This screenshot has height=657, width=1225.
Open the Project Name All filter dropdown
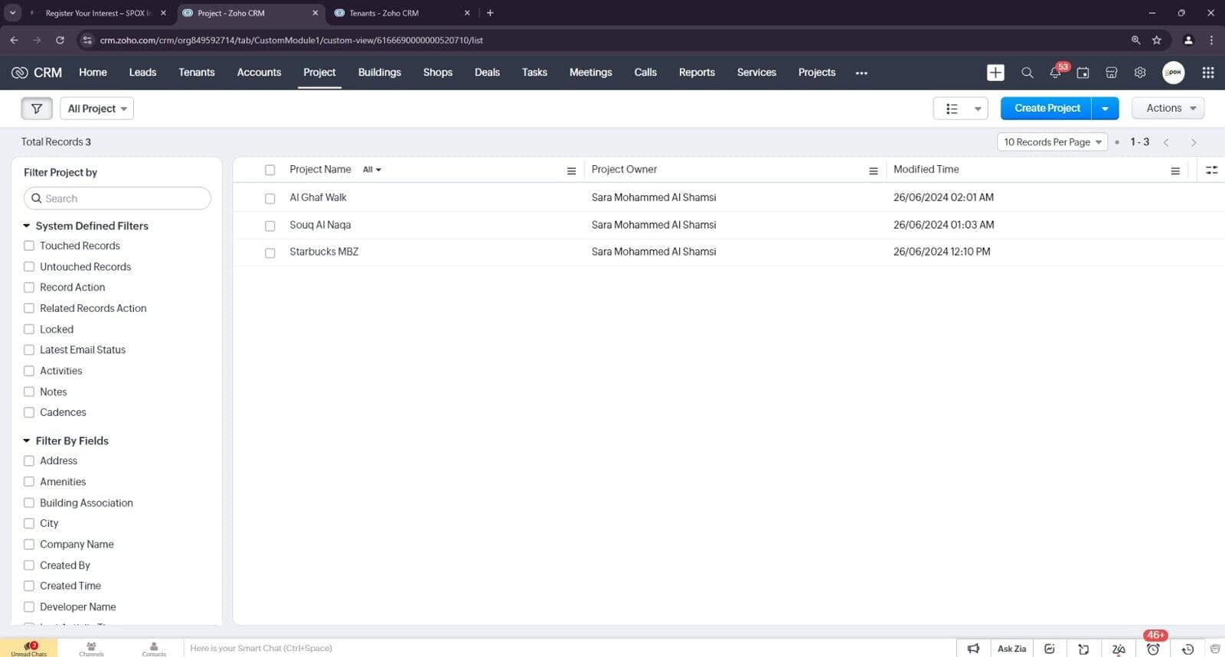tap(372, 170)
